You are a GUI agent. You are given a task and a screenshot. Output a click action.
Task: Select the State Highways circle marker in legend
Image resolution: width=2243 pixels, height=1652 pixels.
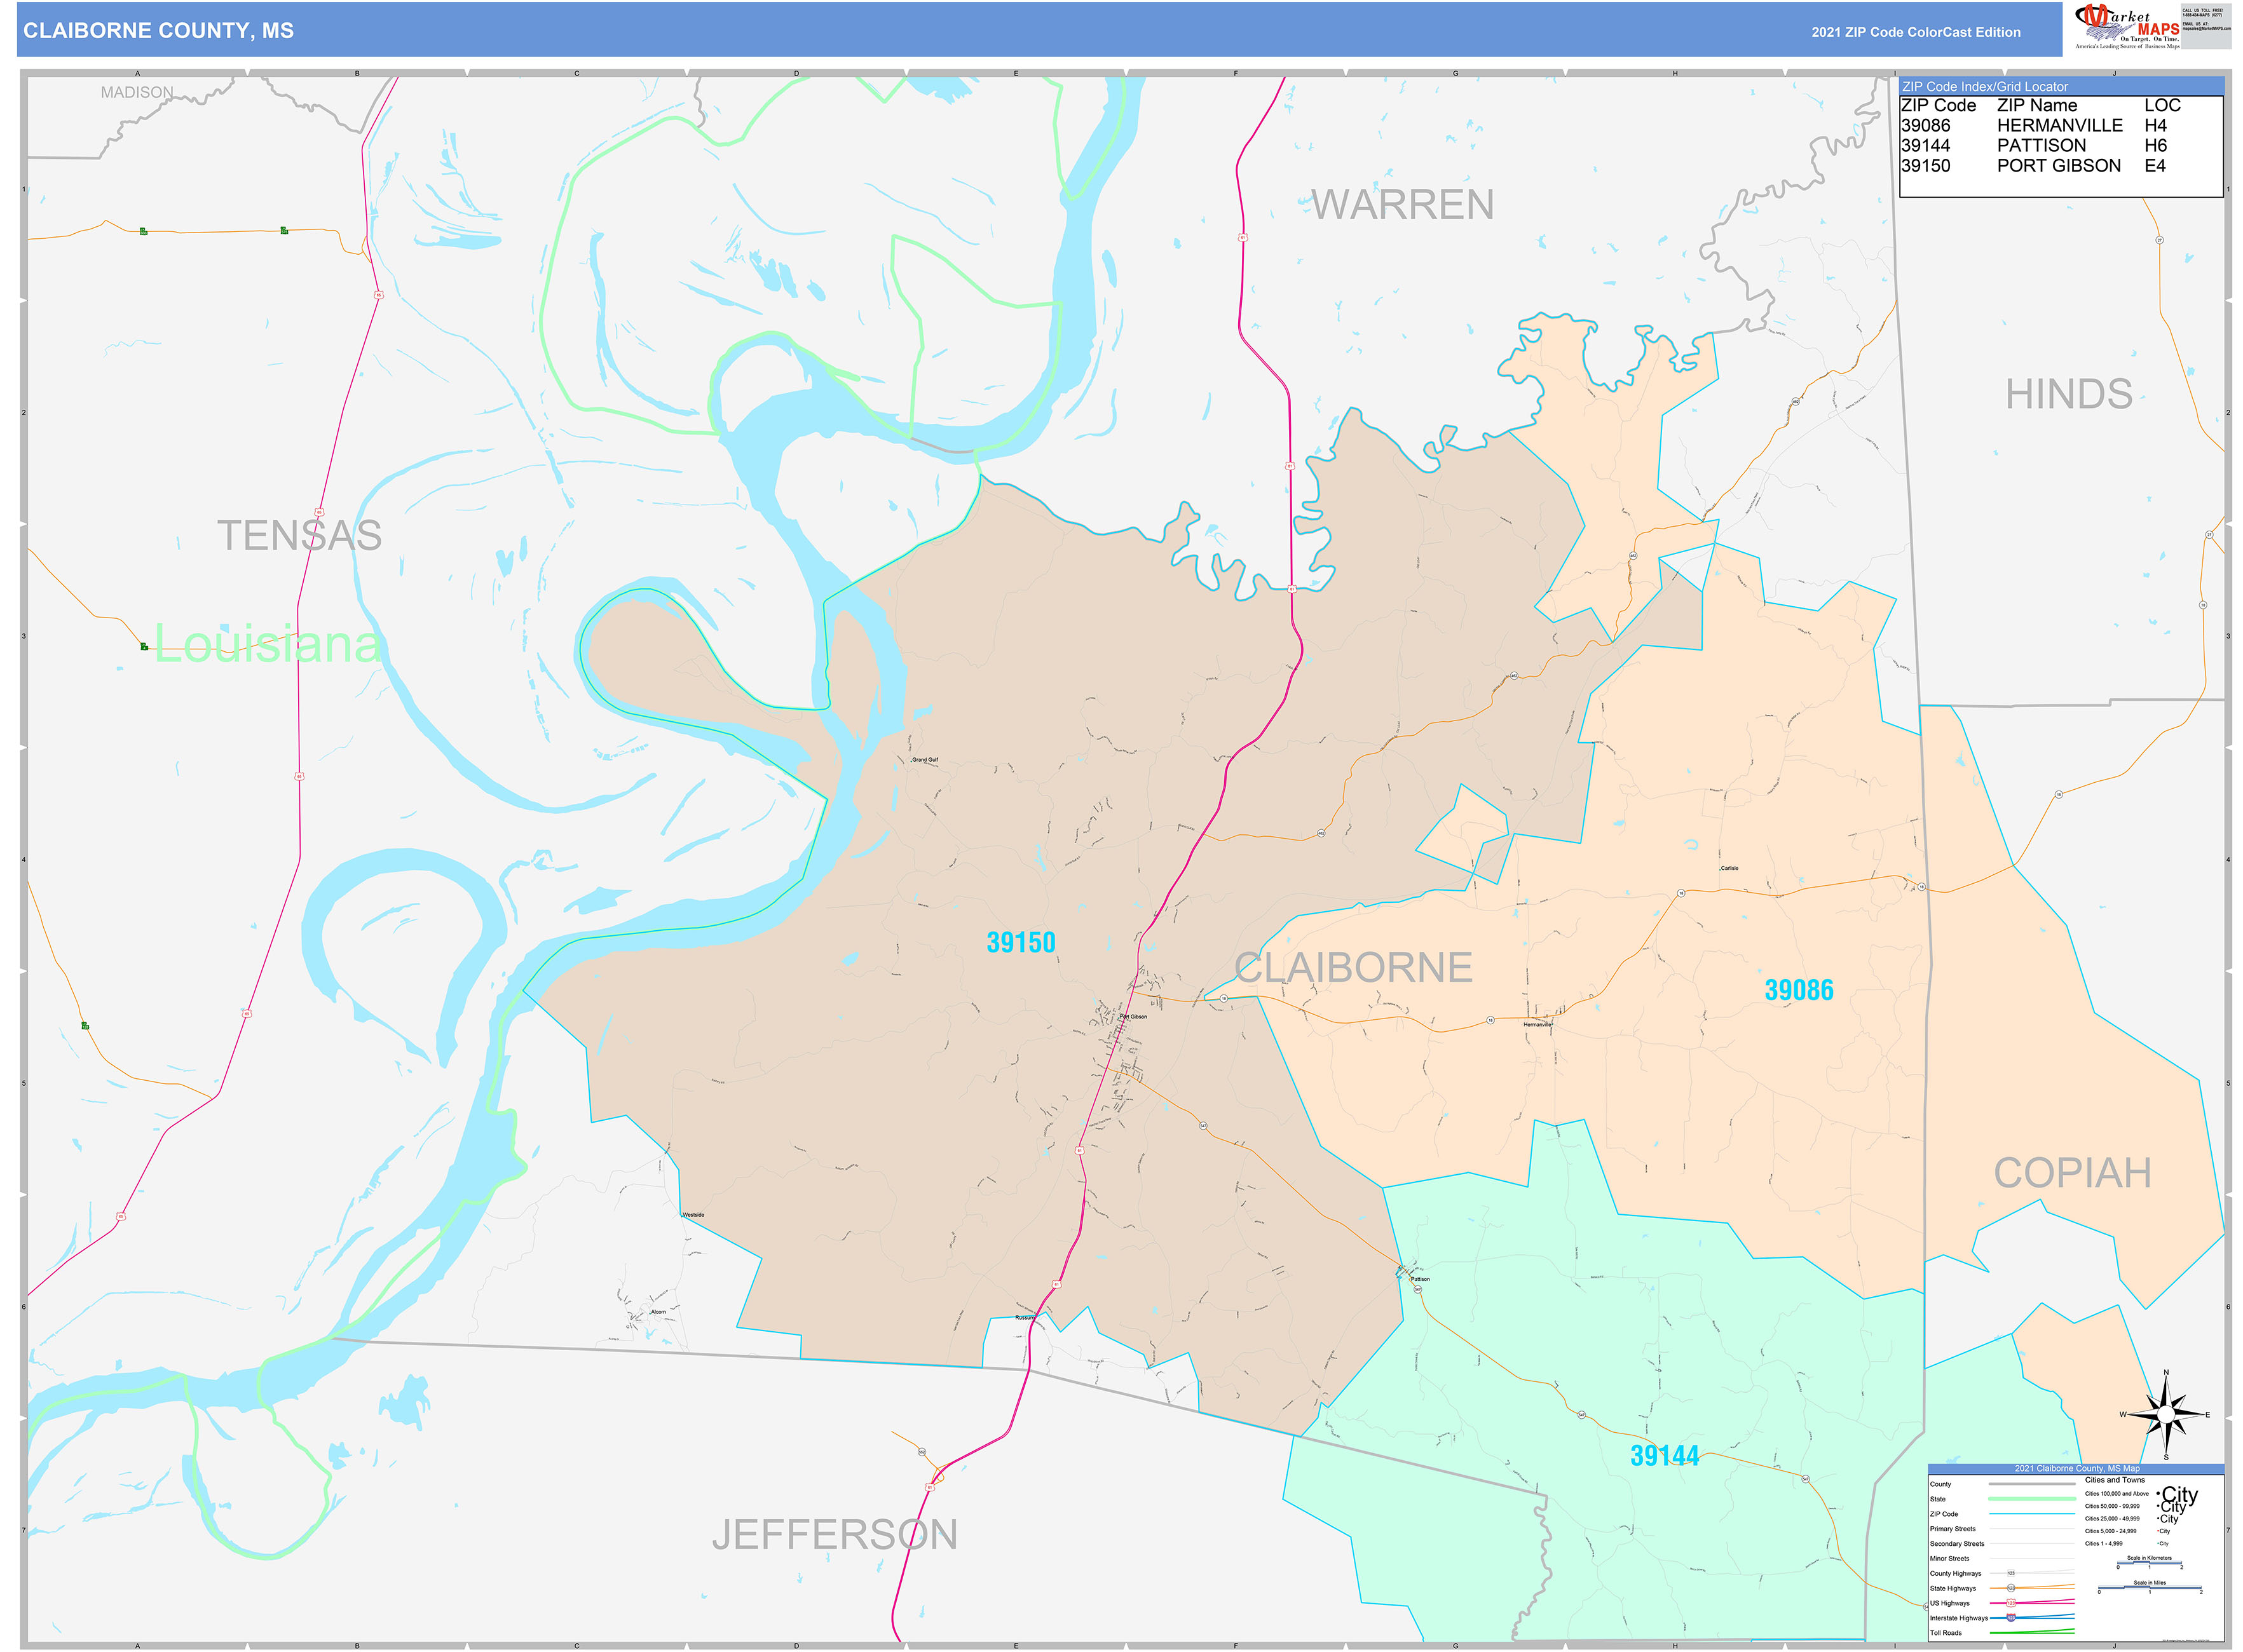tap(2011, 1589)
